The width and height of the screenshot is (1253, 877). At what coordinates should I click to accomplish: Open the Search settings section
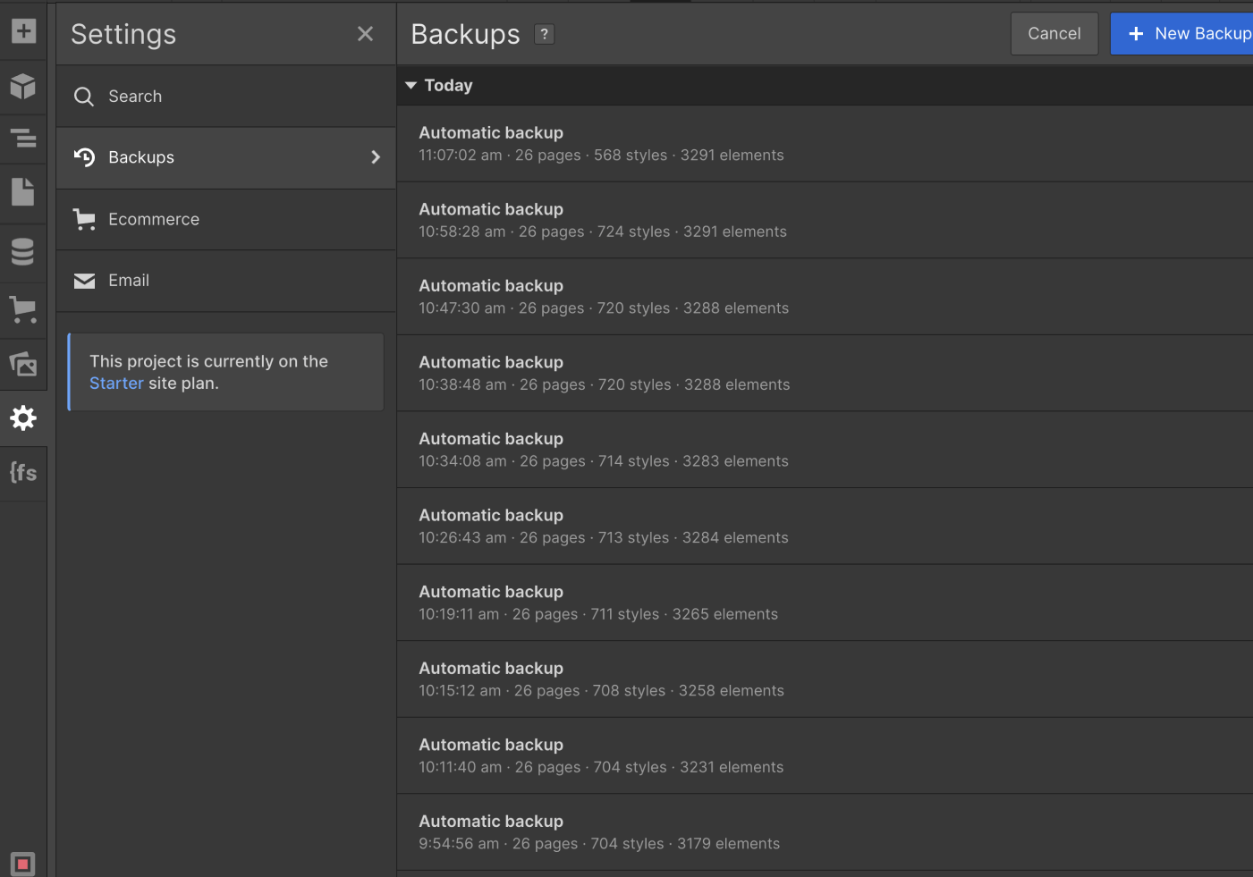coord(135,96)
